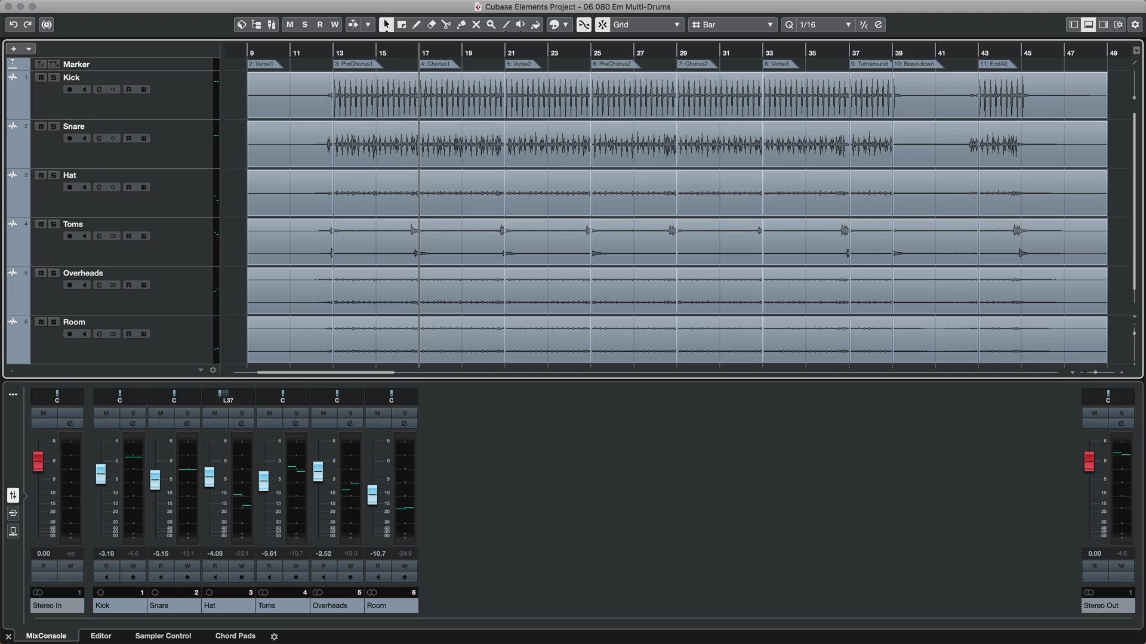The width and height of the screenshot is (1146, 644).
Task: Open Edit Channel Settings for Kick track
Action: tap(99, 89)
